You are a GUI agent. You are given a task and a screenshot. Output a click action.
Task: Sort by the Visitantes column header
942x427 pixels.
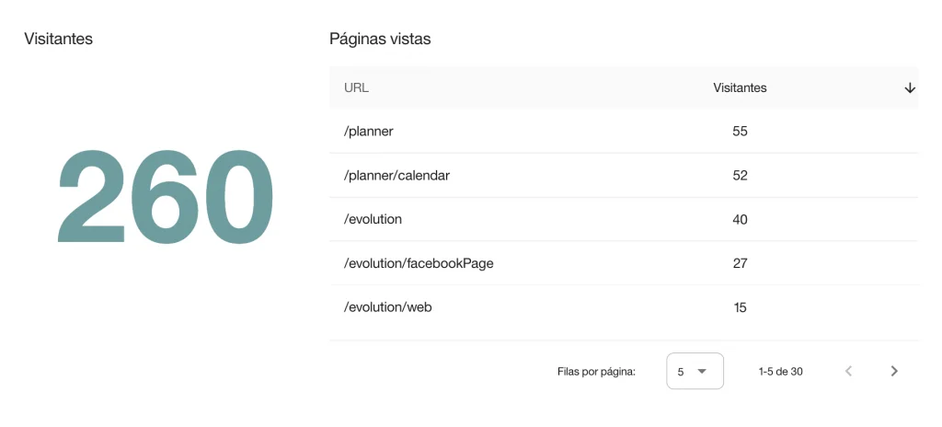tap(740, 87)
